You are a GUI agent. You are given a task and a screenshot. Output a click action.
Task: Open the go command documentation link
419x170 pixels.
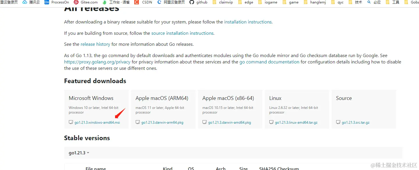coord(269,62)
